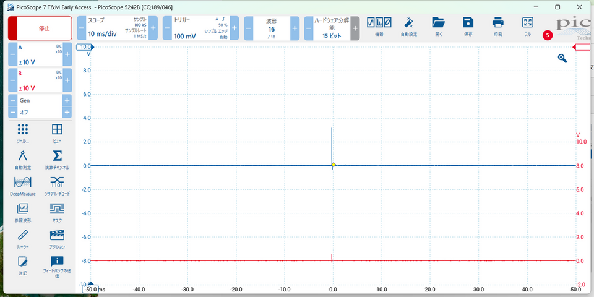Toggle フル full screen mode
The width and height of the screenshot is (594, 297).
(528, 27)
